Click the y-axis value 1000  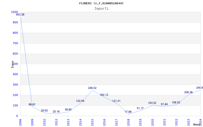pyautogui.click(x=14, y=12)
